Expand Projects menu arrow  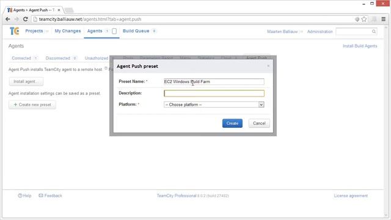pos(47,31)
